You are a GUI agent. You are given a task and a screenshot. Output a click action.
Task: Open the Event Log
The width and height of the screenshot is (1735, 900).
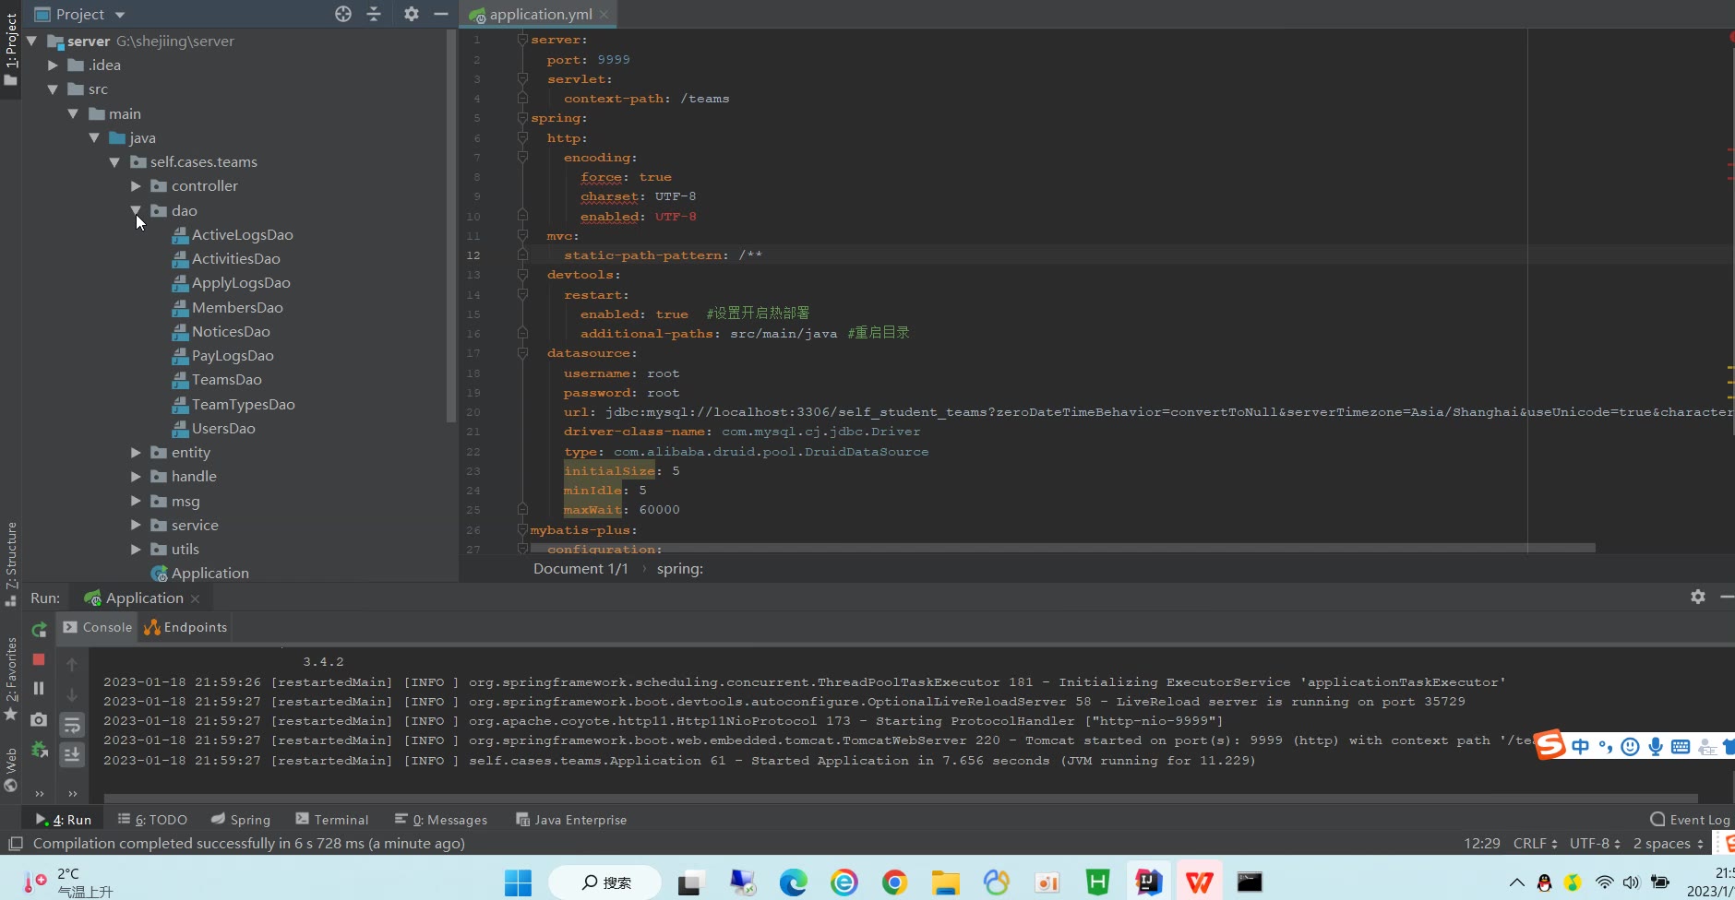tap(1690, 820)
